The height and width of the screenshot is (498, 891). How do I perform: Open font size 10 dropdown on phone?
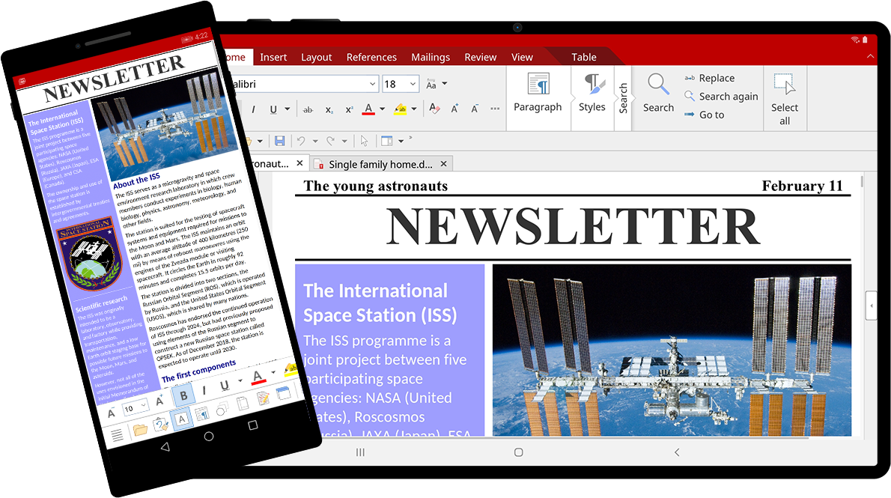142,404
